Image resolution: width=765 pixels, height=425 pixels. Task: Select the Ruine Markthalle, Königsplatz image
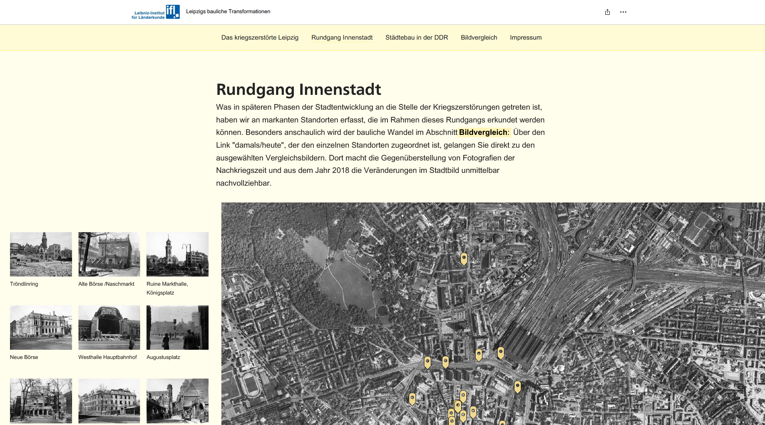[x=177, y=254]
